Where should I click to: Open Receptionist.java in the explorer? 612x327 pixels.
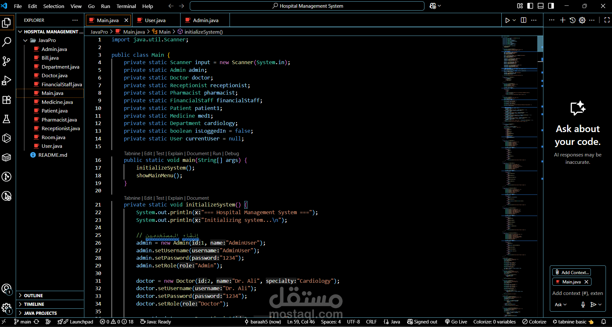(61, 129)
